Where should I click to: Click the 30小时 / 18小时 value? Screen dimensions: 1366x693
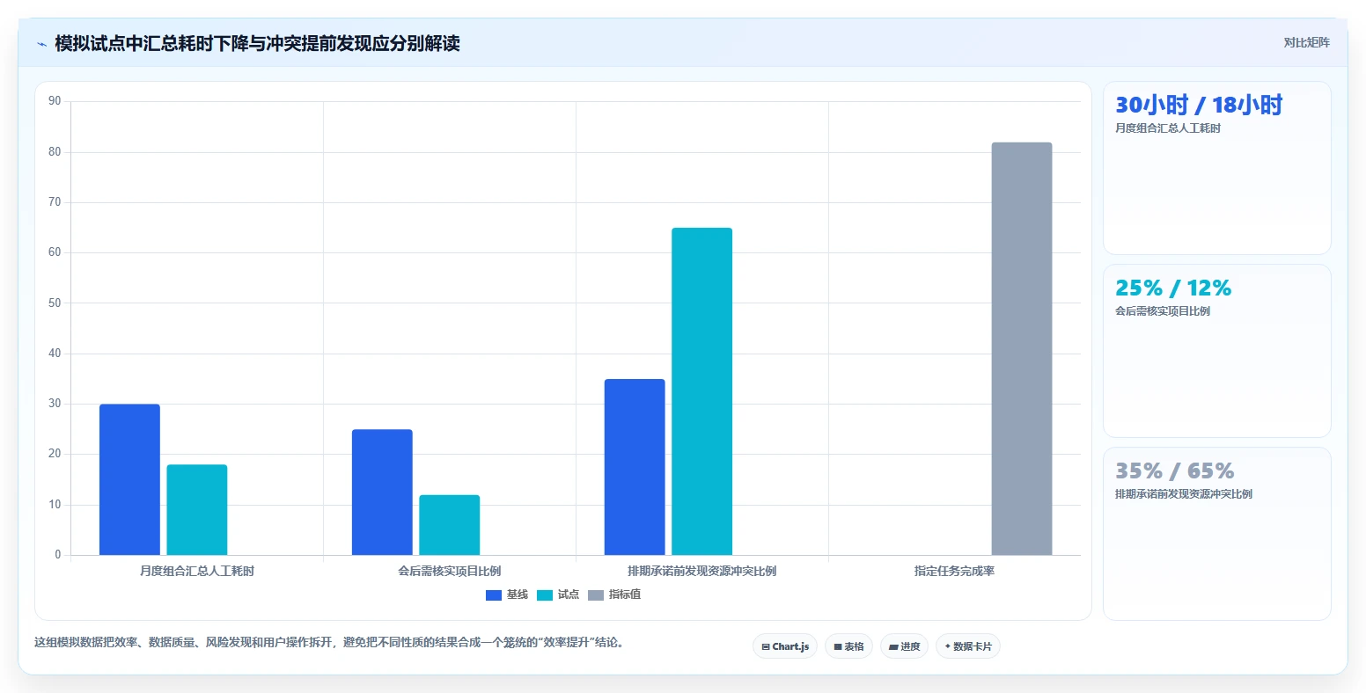1199,106
